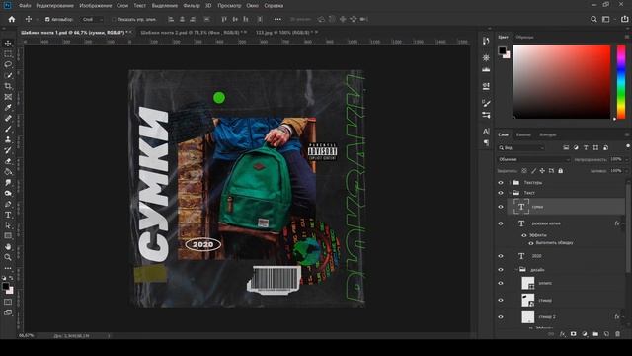Click the new adjustment layer icon
The width and height of the screenshot is (632, 356).
click(585, 334)
